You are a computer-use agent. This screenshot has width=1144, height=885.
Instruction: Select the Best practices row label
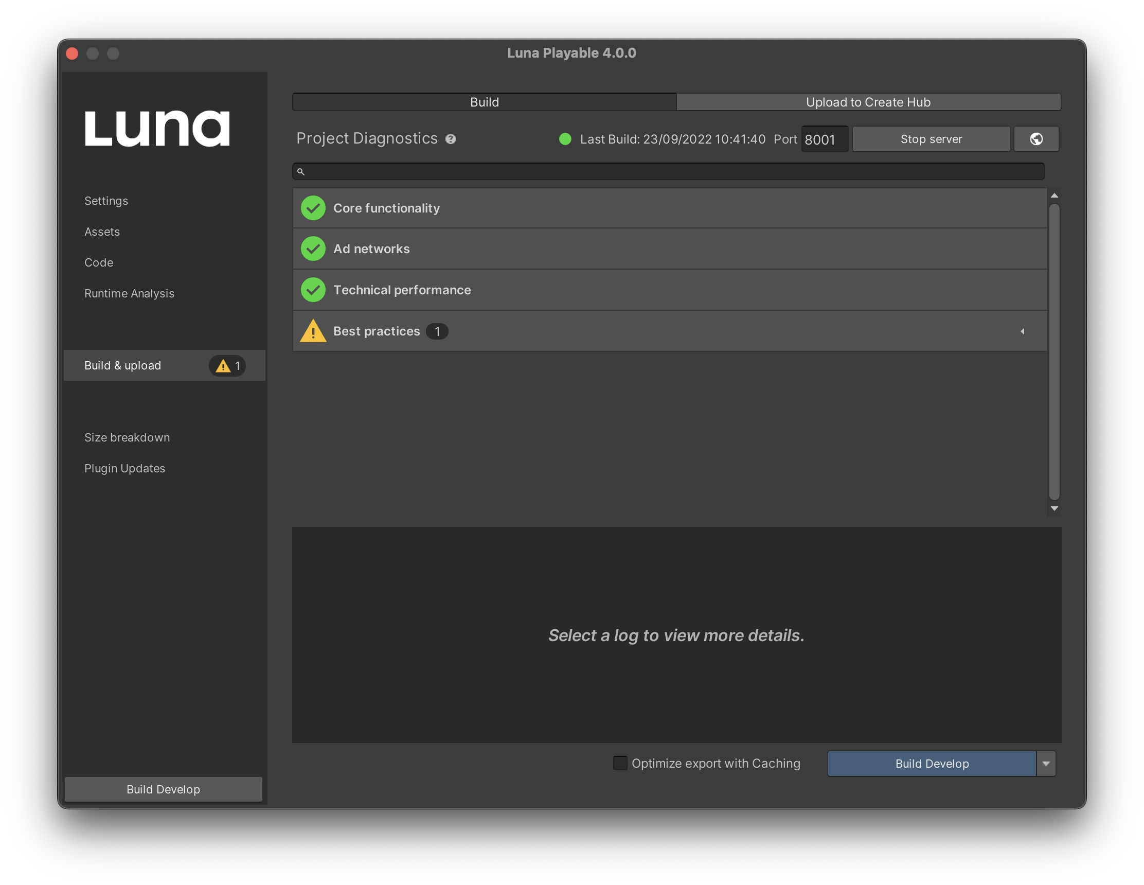[x=377, y=331]
